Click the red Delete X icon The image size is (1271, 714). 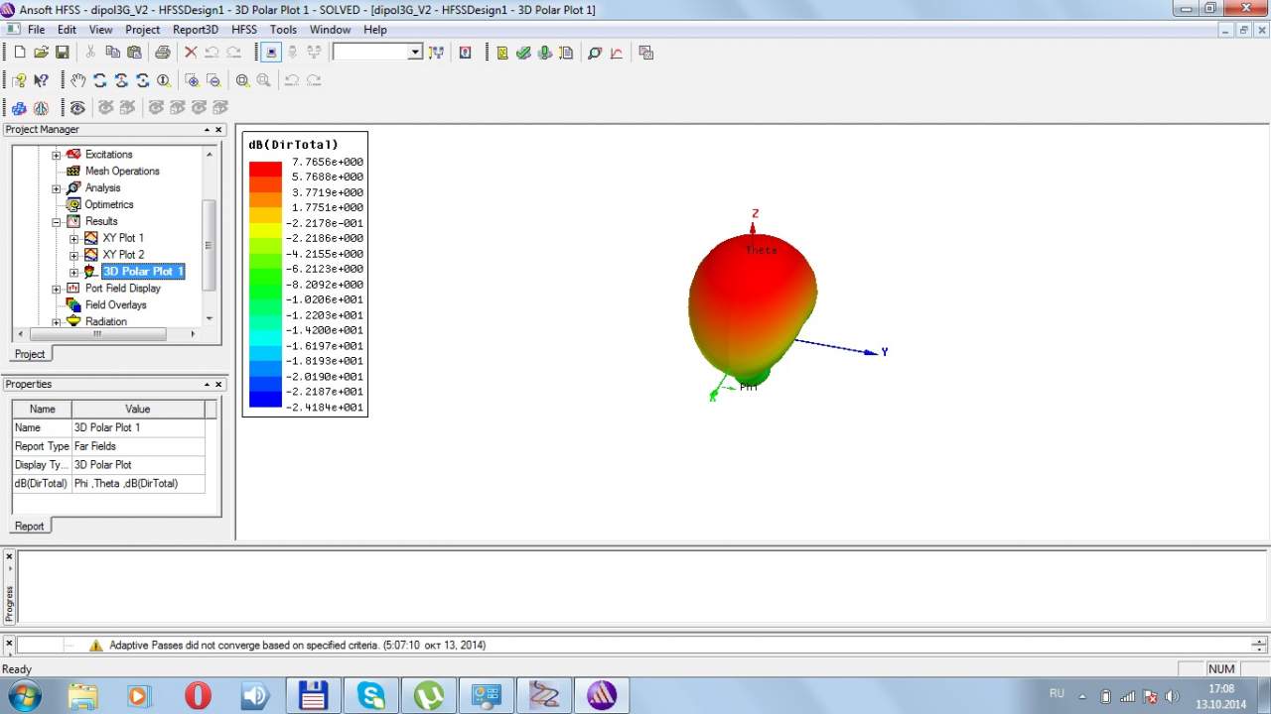[x=191, y=53]
